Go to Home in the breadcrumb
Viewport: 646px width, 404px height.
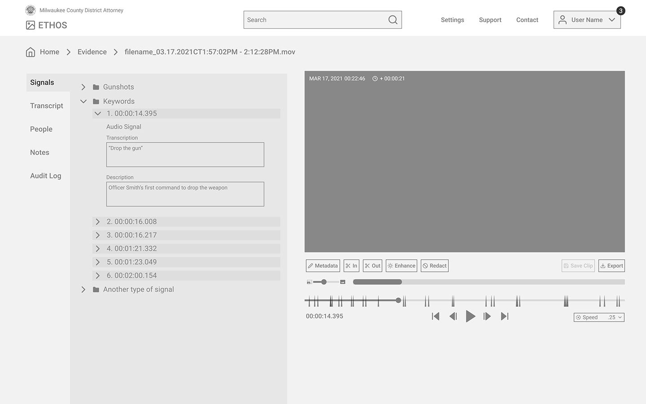49,52
